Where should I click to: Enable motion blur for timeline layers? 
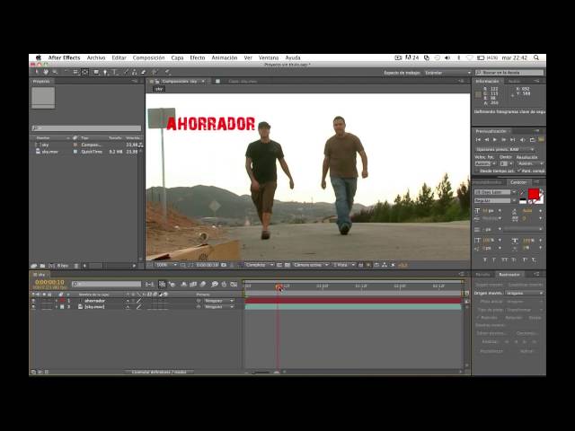click(203, 284)
